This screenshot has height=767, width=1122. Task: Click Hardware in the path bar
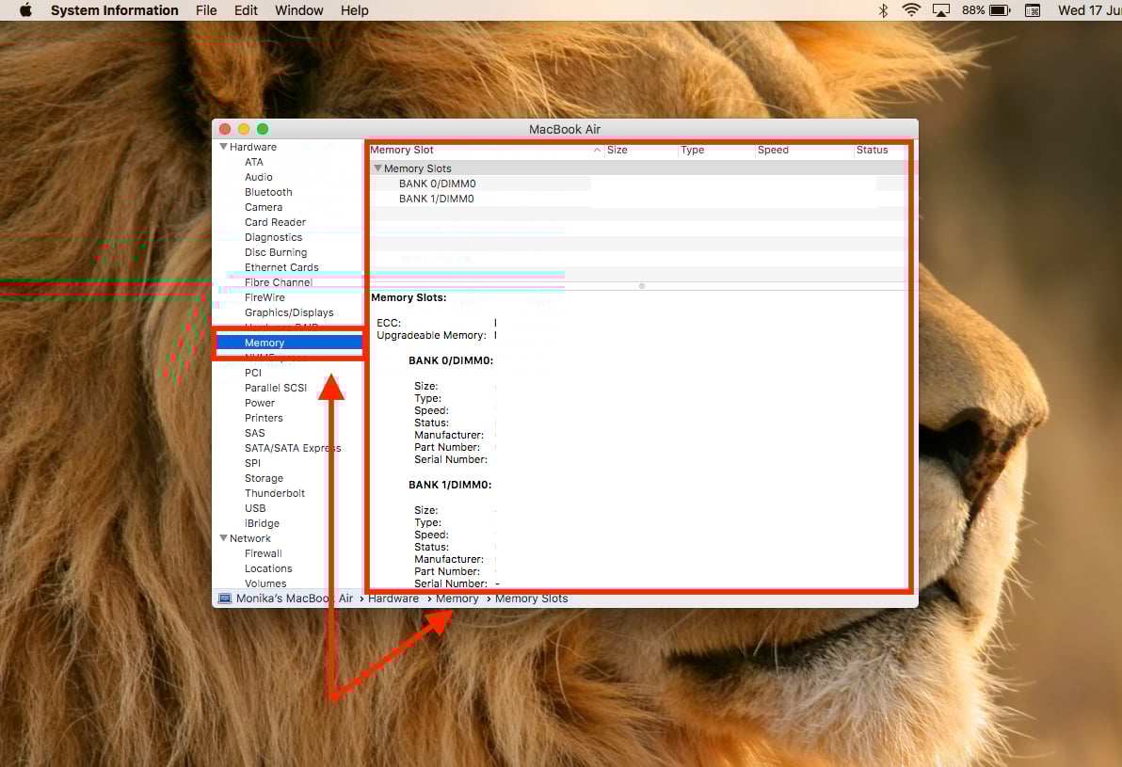pyautogui.click(x=393, y=599)
